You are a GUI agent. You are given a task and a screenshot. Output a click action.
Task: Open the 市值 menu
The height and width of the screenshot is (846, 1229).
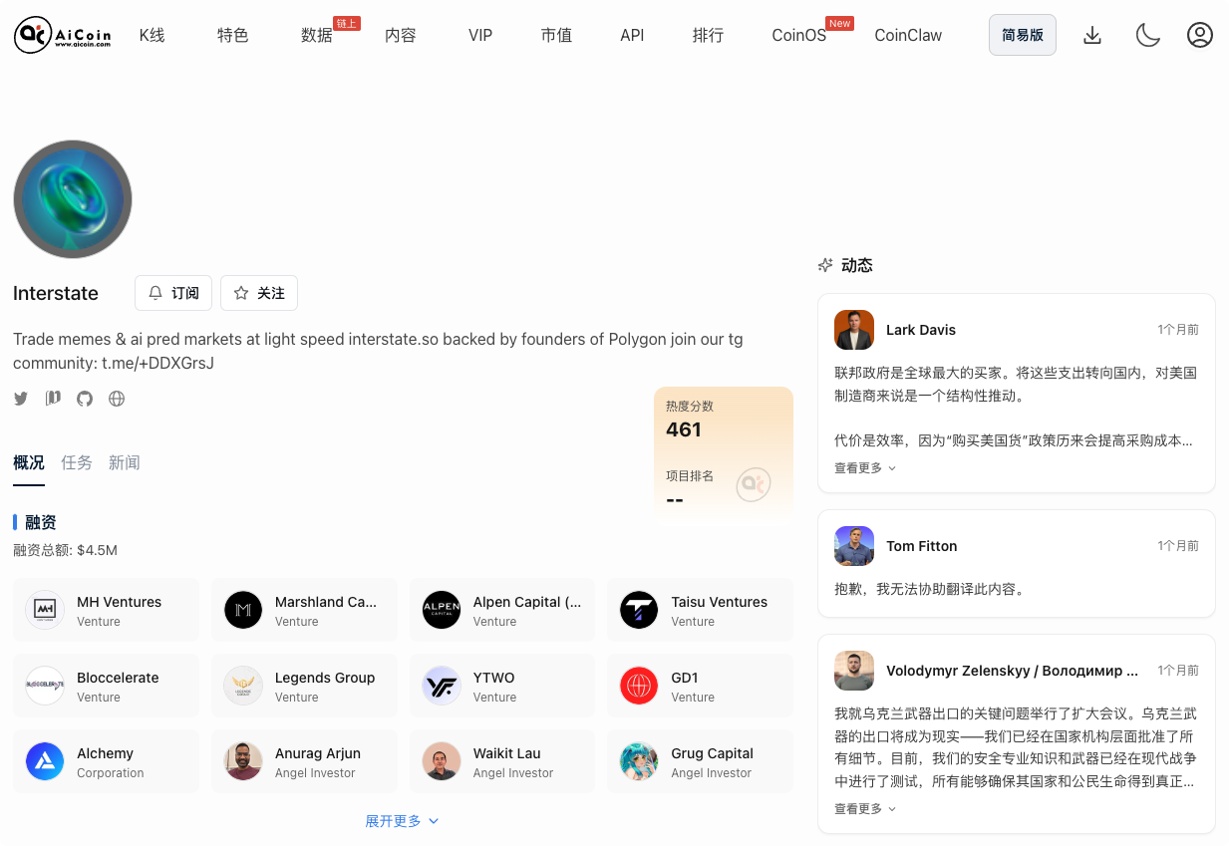[556, 35]
